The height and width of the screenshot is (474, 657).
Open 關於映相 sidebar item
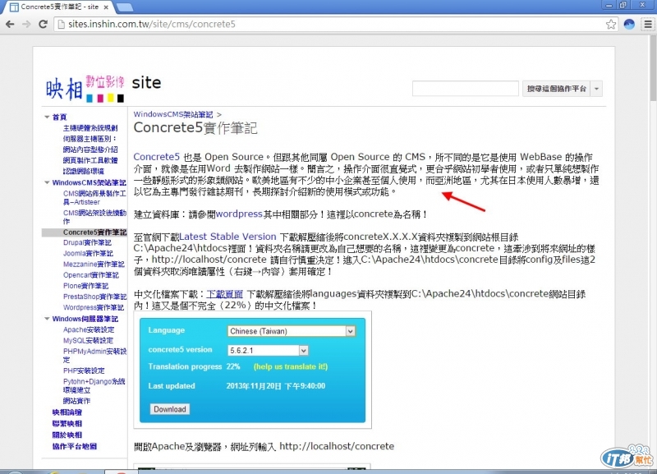tap(67, 435)
